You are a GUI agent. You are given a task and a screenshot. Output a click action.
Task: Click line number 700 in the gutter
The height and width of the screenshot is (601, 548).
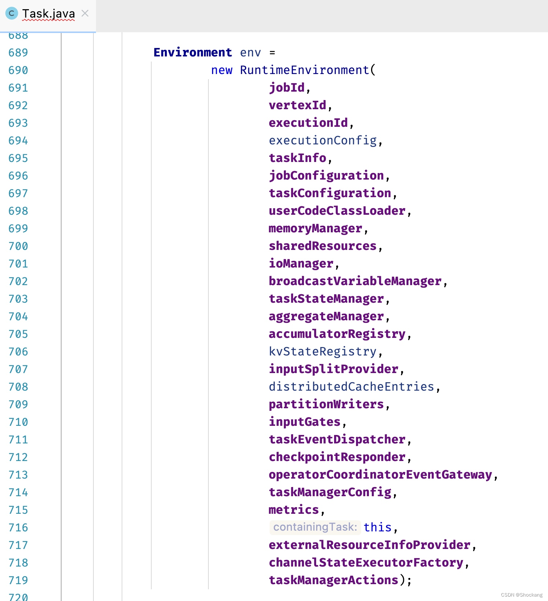click(x=18, y=246)
